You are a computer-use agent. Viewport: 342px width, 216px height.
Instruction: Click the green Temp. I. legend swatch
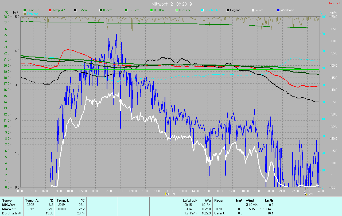[x=25, y=10]
